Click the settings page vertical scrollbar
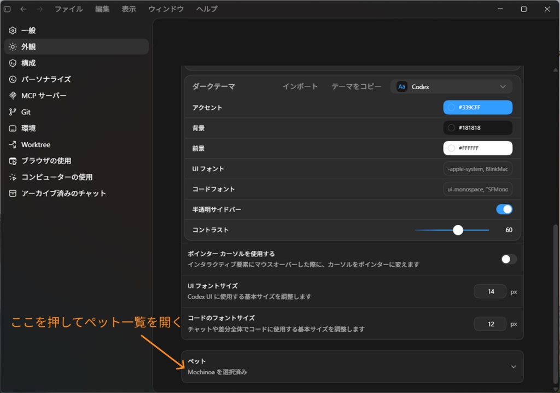Screen dimensions: 560x393 [x=555, y=303]
